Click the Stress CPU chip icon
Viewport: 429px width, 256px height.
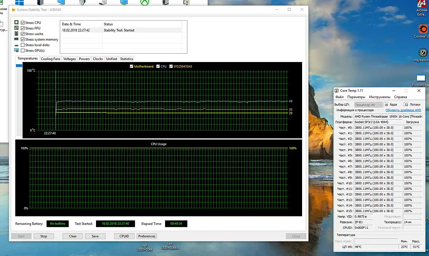[16, 23]
